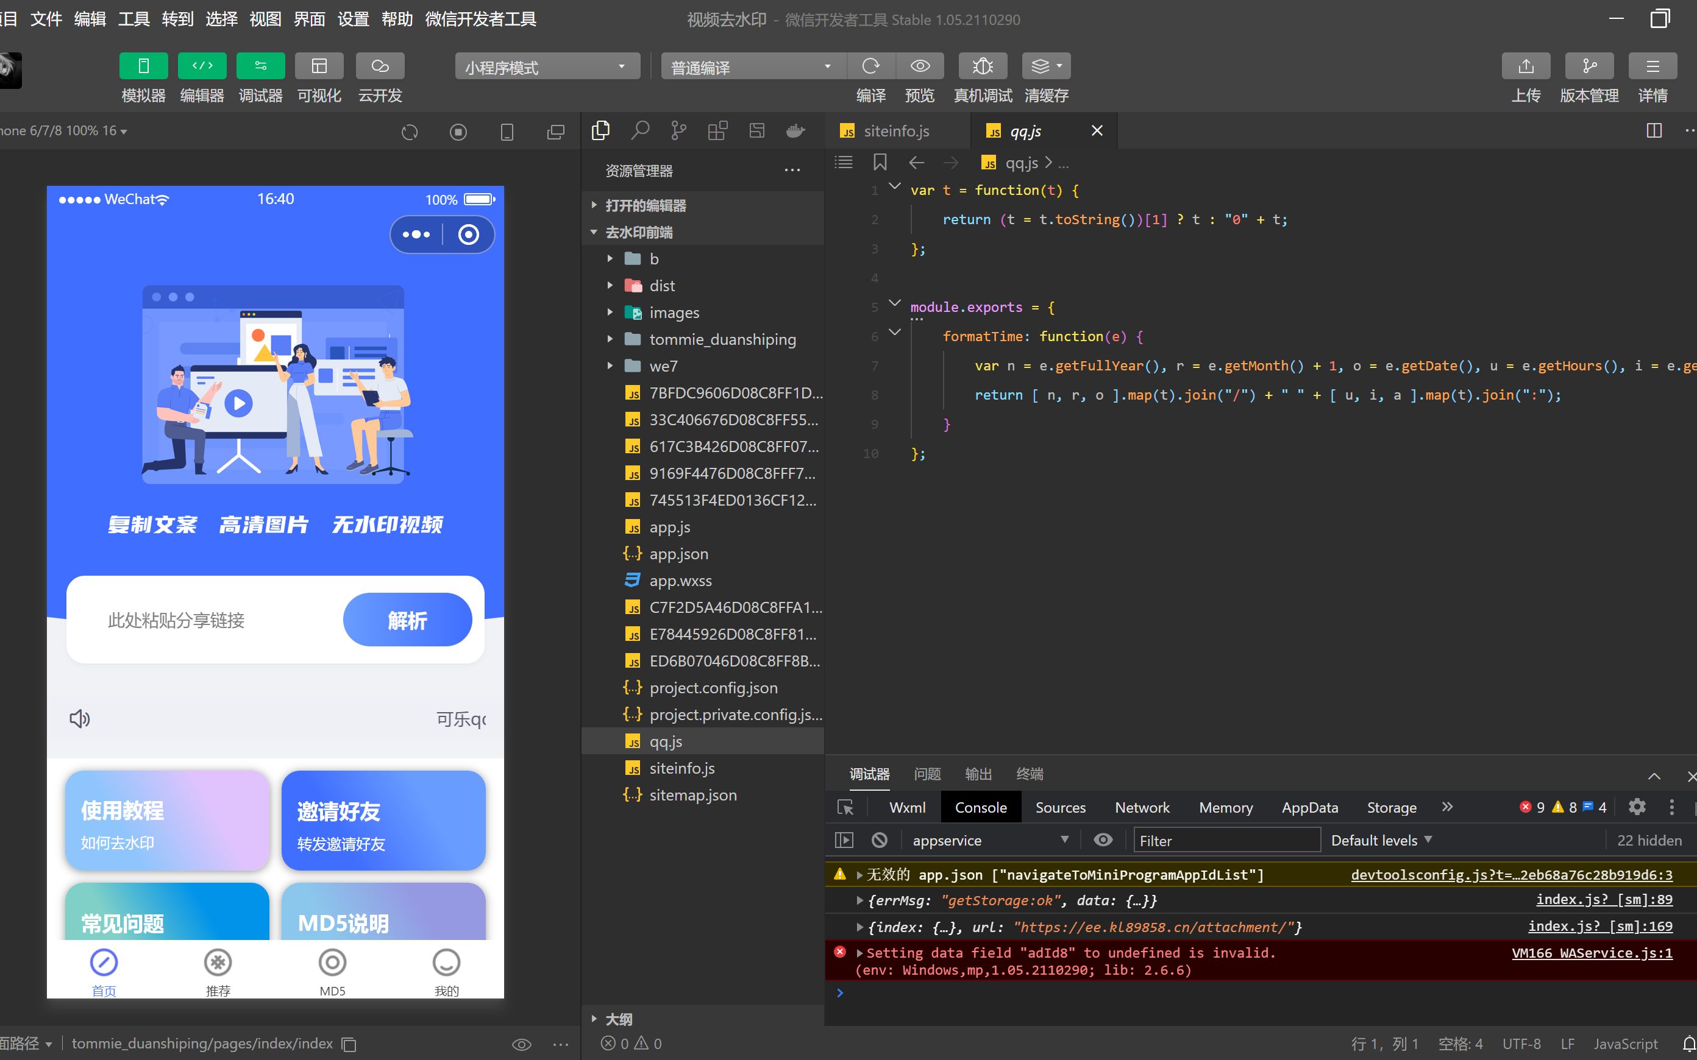The height and width of the screenshot is (1060, 1697).
Task: Close the qq.js editor tab
Action: click(x=1097, y=130)
